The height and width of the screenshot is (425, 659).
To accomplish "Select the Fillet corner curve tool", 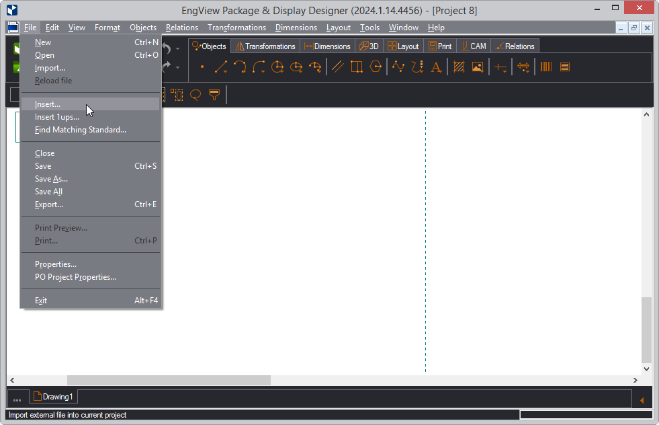I will click(x=259, y=67).
